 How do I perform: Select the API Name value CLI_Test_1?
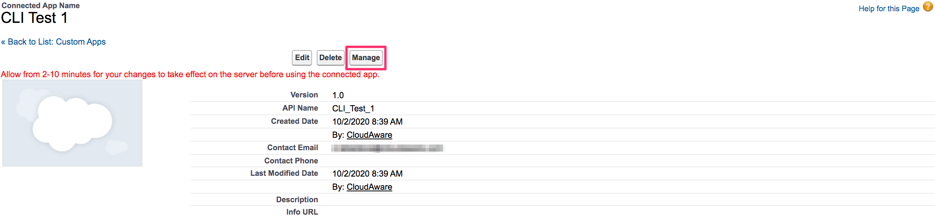point(353,108)
